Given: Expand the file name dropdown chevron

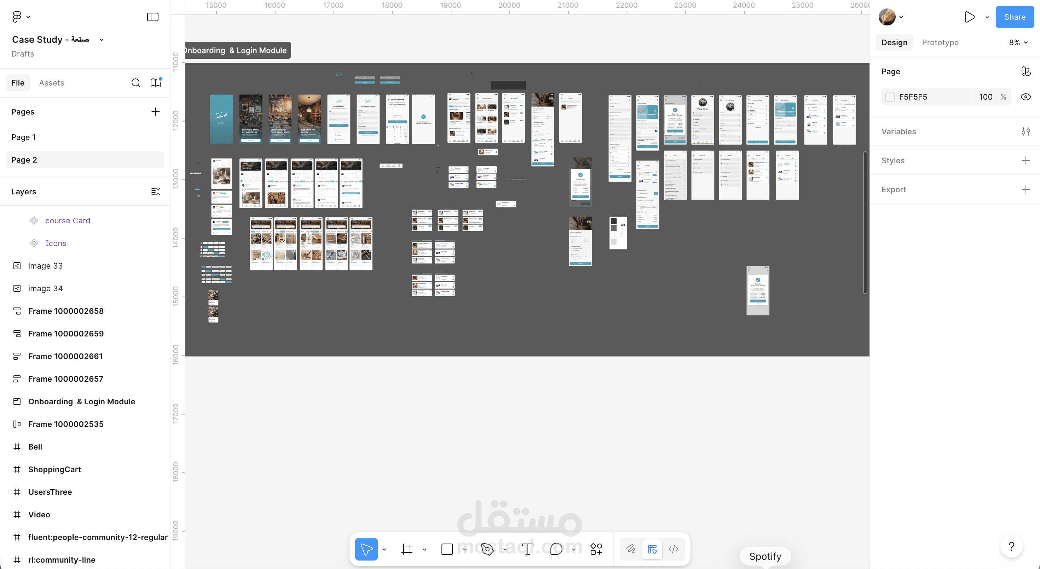Looking at the screenshot, I should pyautogui.click(x=101, y=40).
